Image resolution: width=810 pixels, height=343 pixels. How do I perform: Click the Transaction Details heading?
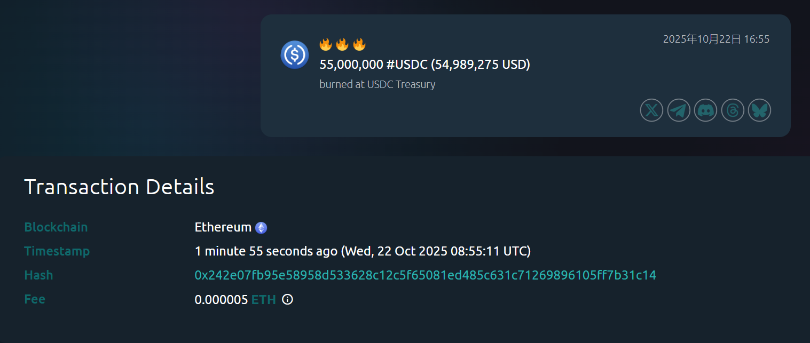[119, 187]
